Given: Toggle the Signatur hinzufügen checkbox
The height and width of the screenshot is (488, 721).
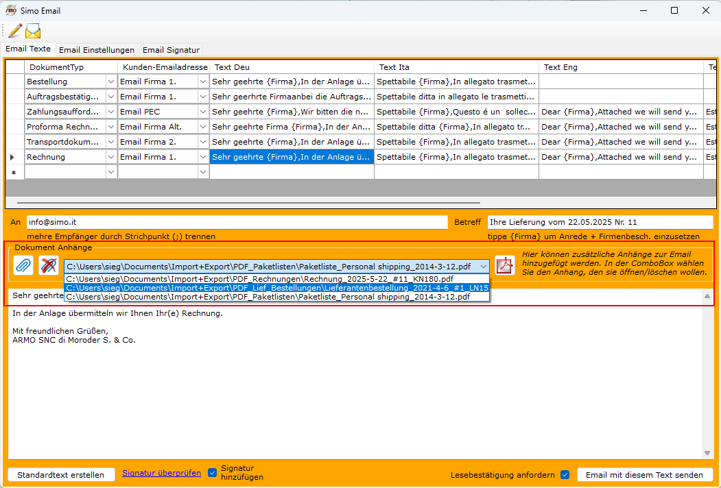Looking at the screenshot, I should click(x=212, y=472).
